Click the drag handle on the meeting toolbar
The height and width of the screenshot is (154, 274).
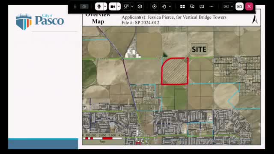tap(75, 6)
